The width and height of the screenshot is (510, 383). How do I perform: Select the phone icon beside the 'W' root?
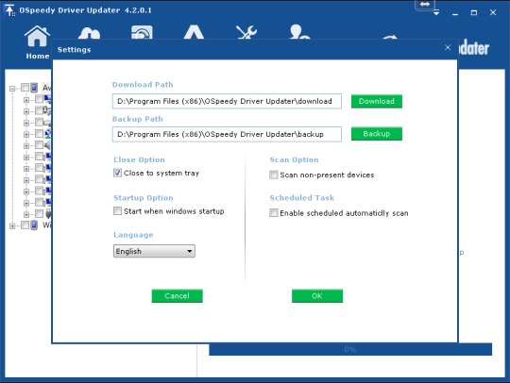34,225
